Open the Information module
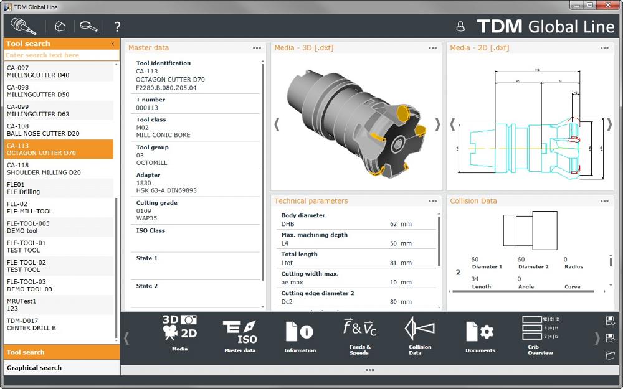Viewport: 623px width, 389px height. coord(300,336)
